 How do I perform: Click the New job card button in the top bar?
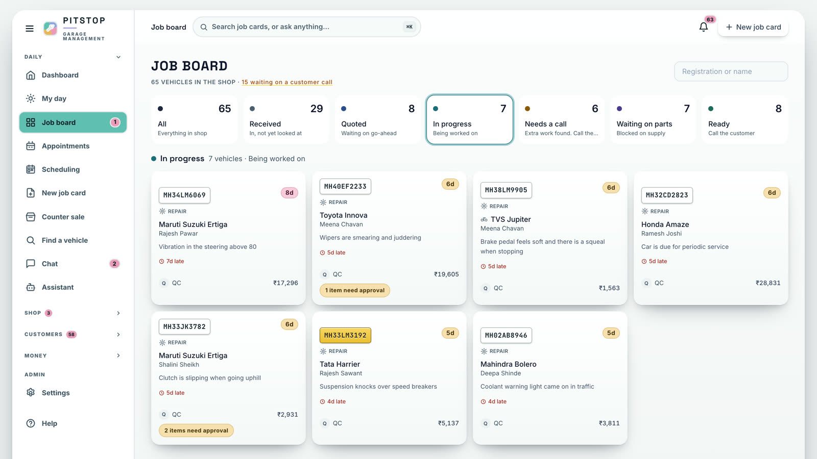pyautogui.click(x=753, y=27)
